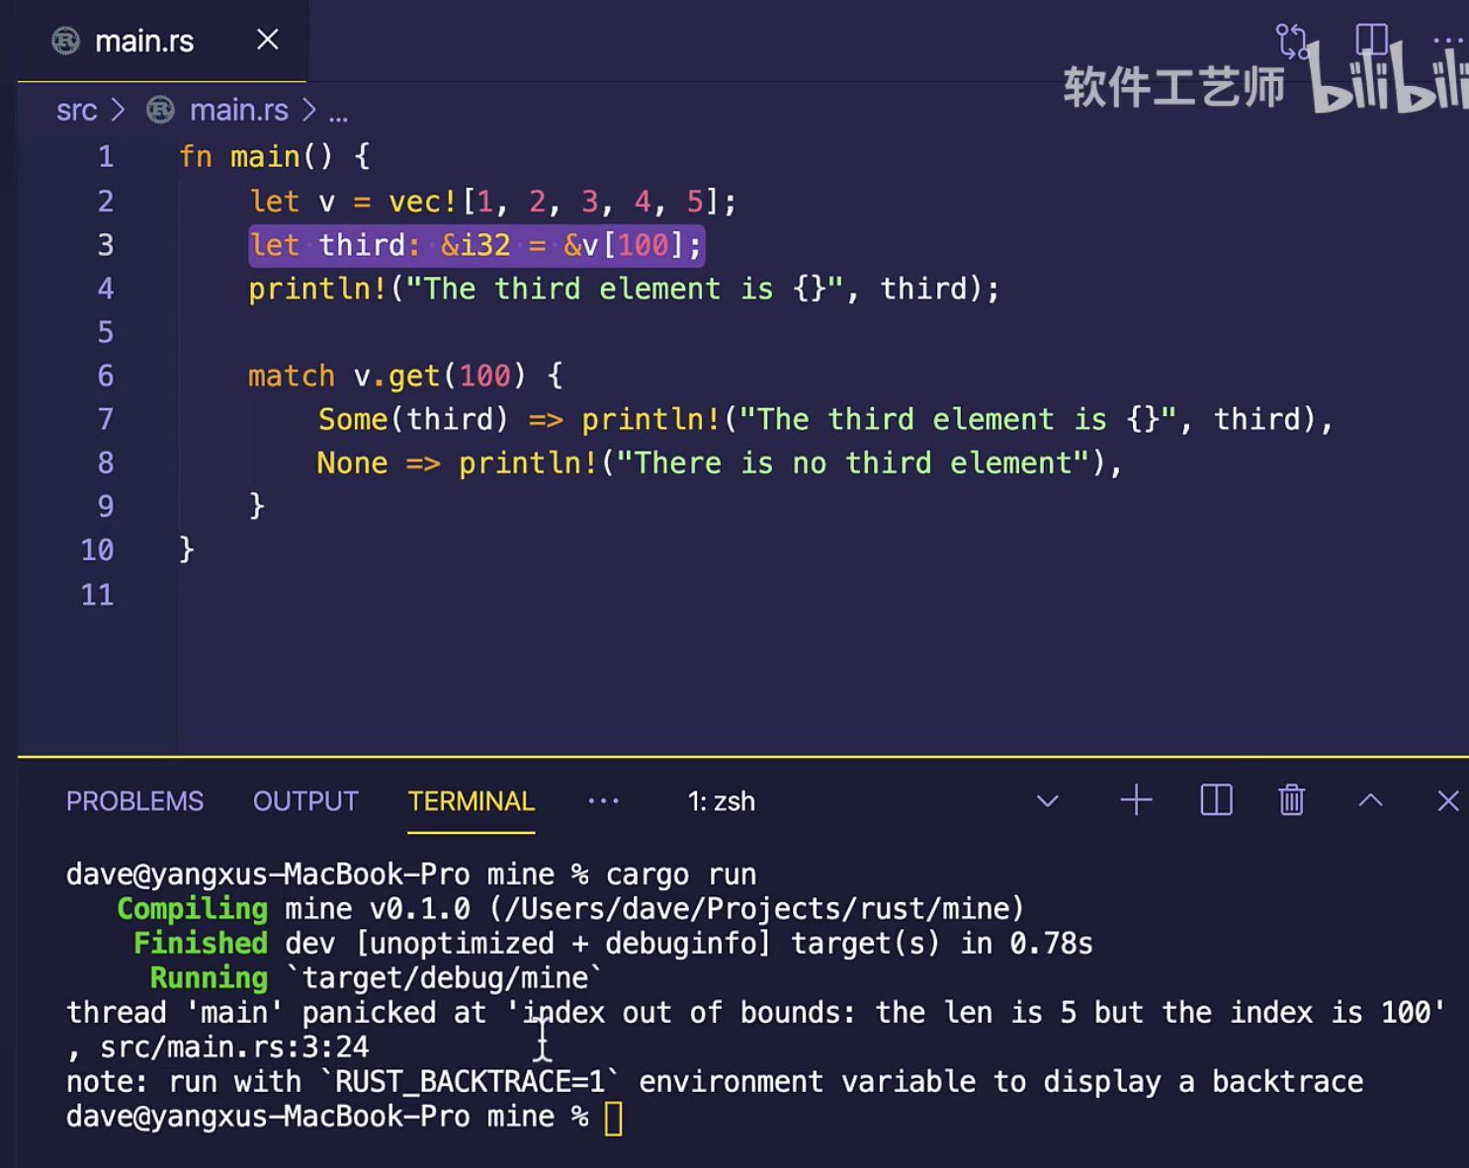Switch to the PROBLEMS panel tab
This screenshot has width=1469, height=1168.
[x=134, y=801]
